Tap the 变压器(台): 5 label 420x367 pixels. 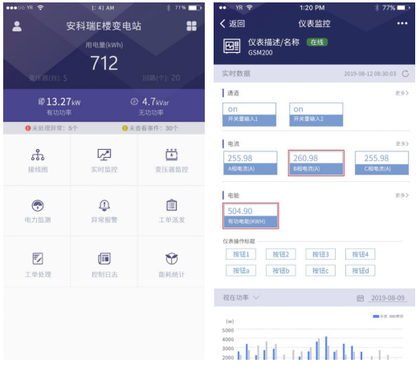[47, 78]
